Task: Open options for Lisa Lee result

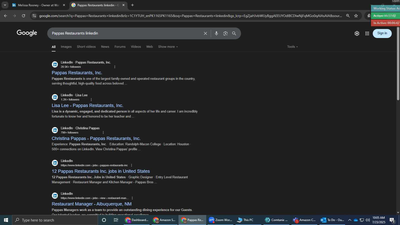Action: [x=91, y=99]
